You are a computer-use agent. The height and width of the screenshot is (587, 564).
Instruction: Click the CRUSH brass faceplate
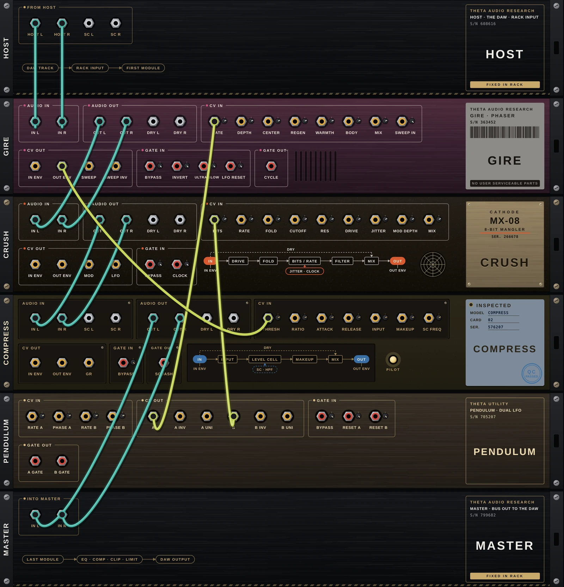coord(505,244)
